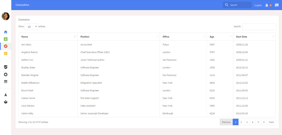Click the Cara Stevens name cell
The width and height of the screenshot is (282, 135).
[x=48, y=106]
